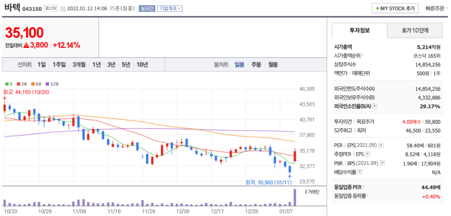Viewport: 451px width, 216px height.
Task: Select 월봉 monthly candle chart
Action: point(273,64)
